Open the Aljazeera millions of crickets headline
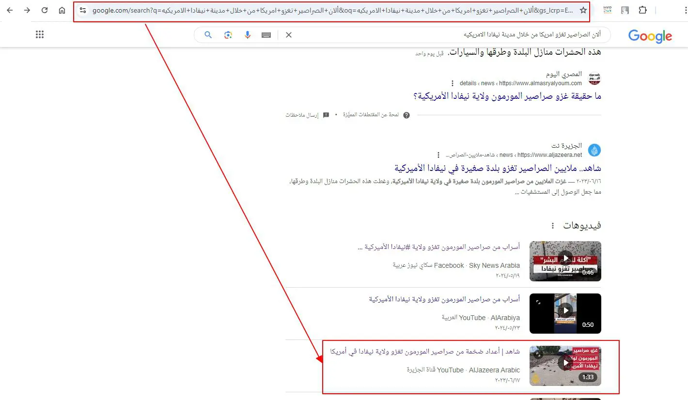The image size is (688, 400). 498,168
